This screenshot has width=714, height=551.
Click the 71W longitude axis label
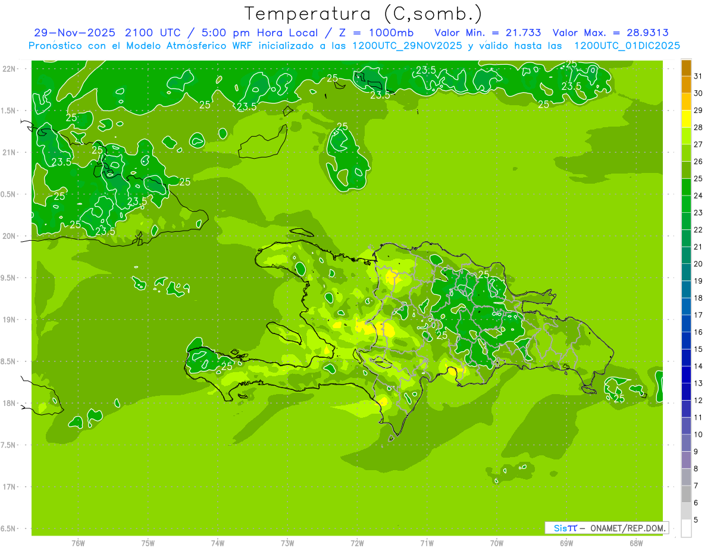pyautogui.click(x=427, y=543)
